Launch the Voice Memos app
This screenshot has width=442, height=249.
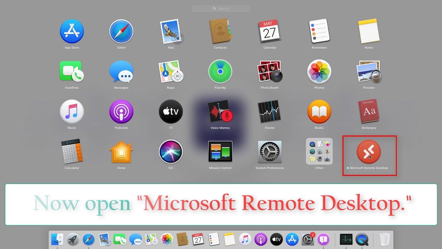(x=220, y=112)
